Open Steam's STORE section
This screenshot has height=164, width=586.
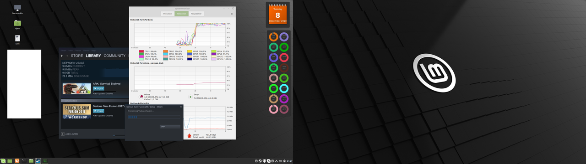[x=77, y=56]
